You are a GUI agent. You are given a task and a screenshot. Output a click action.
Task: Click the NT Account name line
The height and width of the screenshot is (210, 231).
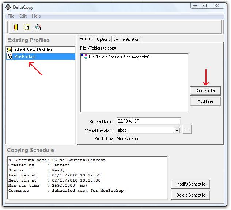coord(57,160)
